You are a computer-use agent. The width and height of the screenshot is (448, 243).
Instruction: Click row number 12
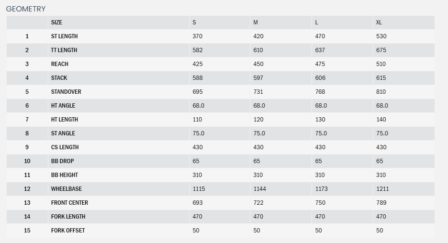pyautogui.click(x=27, y=189)
